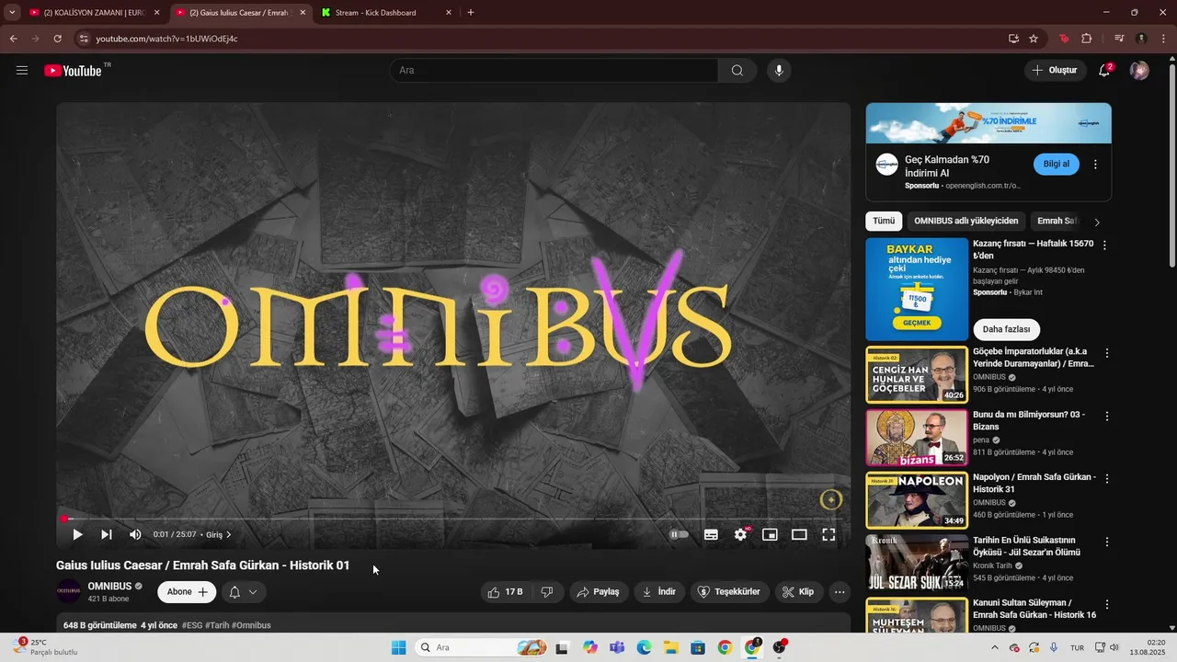
Task: Skip to next video in player
Action: 107,534
